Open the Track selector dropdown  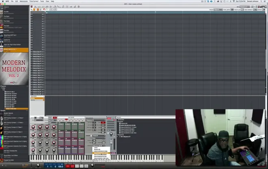(98, 136)
